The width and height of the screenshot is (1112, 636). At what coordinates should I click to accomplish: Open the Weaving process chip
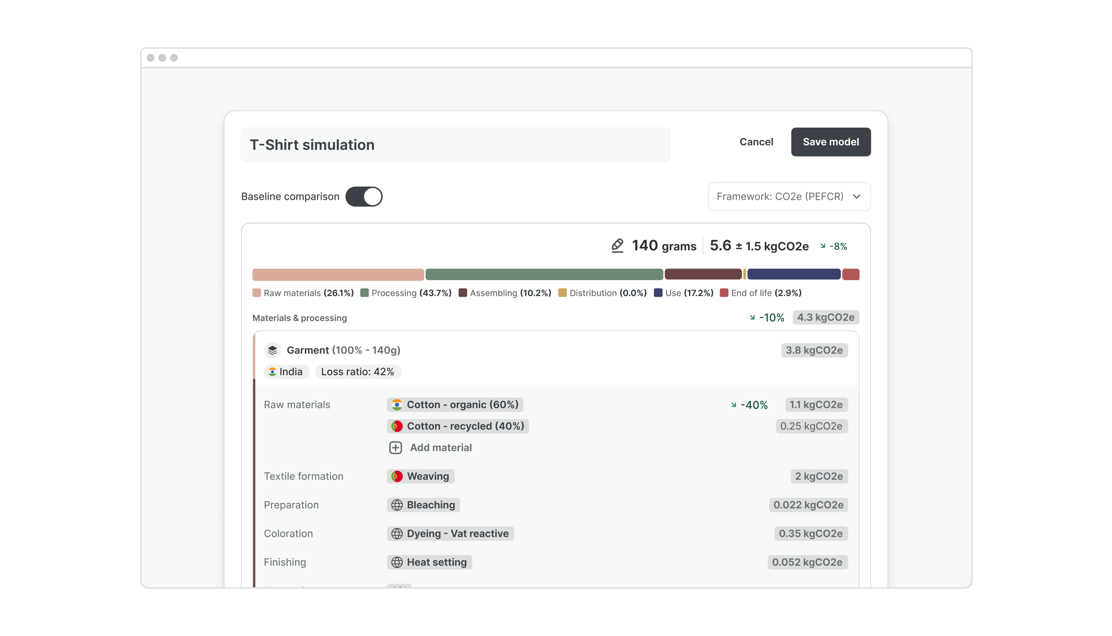[x=420, y=476]
